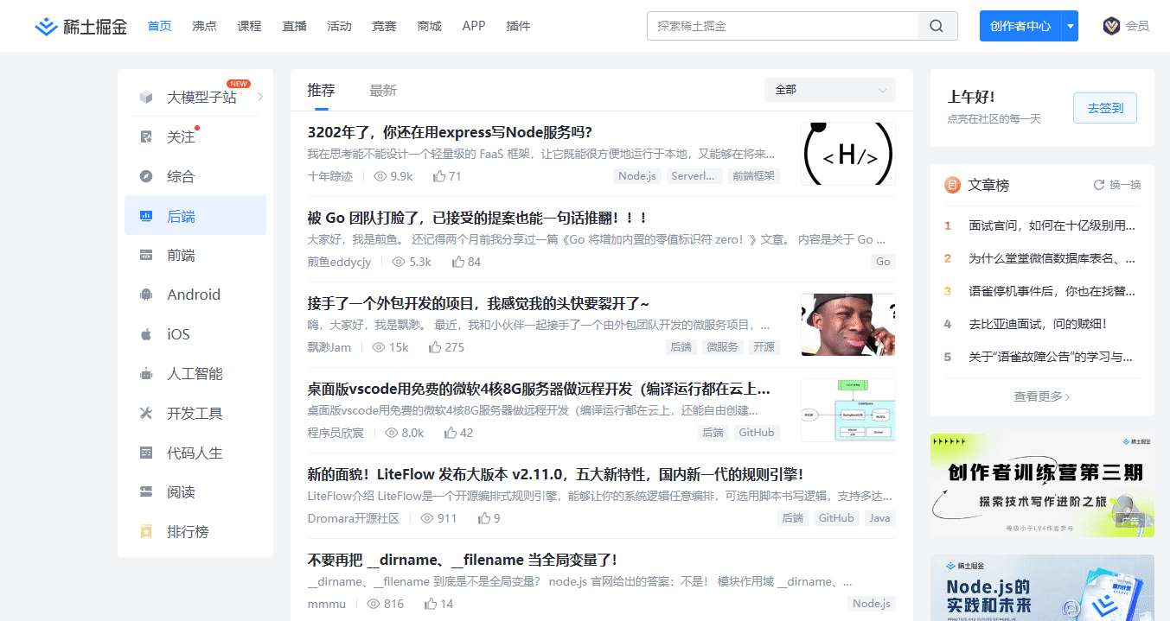Click the 关注 sidebar icon

click(x=146, y=136)
